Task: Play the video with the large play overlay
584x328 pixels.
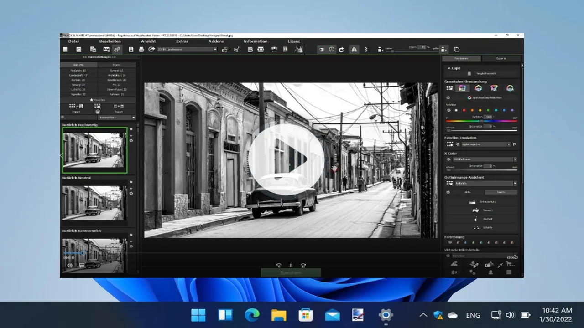Action: [287, 159]
